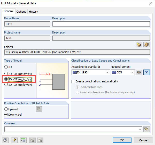Click the edit comment notepad icon
This screenshot has width=155, height=145.
point(14,140)
